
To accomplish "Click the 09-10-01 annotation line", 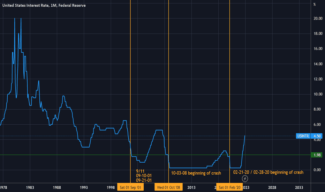I will [x=144, y=176].
